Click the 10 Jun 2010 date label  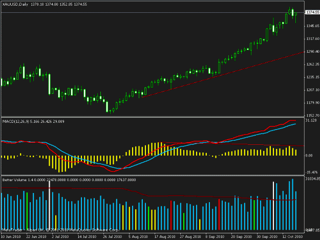(x=11, y=237)
